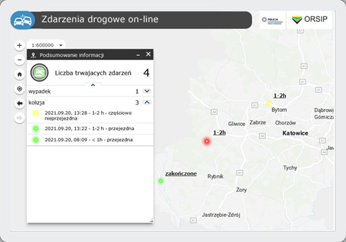This screenshot has width=346, height=242.
Task: Click the locate my position button
Action: tap(20, 89)
